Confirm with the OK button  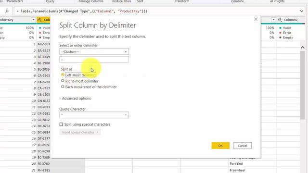click(220, 146)
